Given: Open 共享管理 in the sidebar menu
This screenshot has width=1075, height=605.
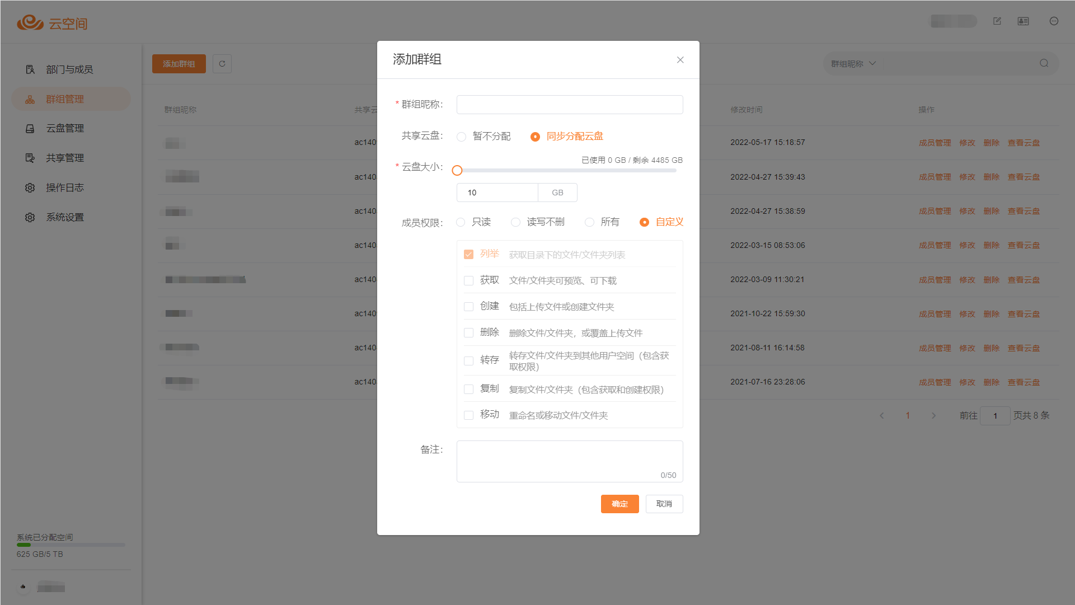Looking at the screenshot, I should point(65,158).
